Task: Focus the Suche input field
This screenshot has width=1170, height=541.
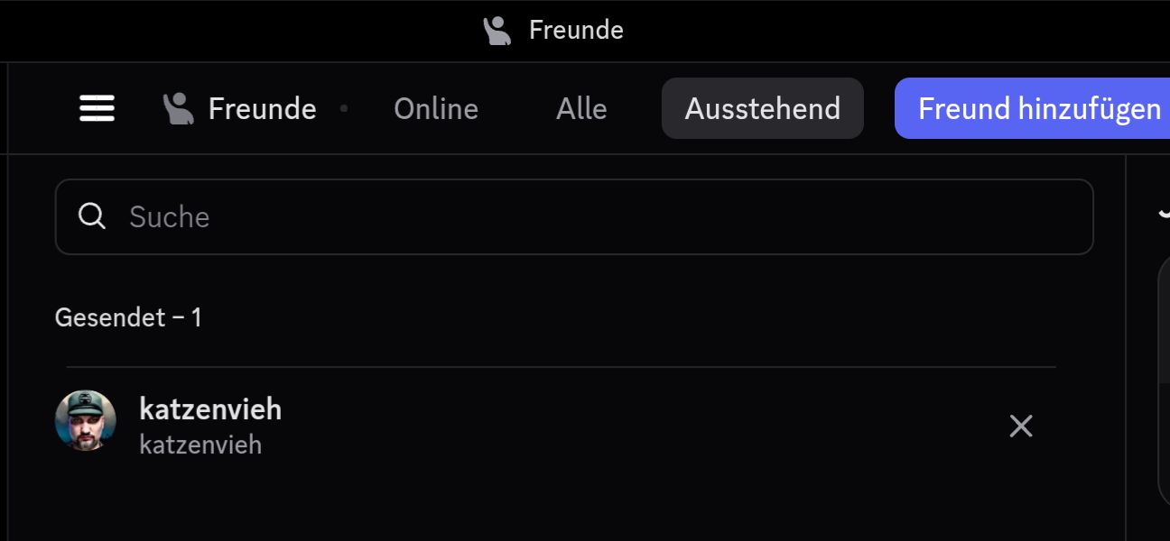Action: (574, 216)
